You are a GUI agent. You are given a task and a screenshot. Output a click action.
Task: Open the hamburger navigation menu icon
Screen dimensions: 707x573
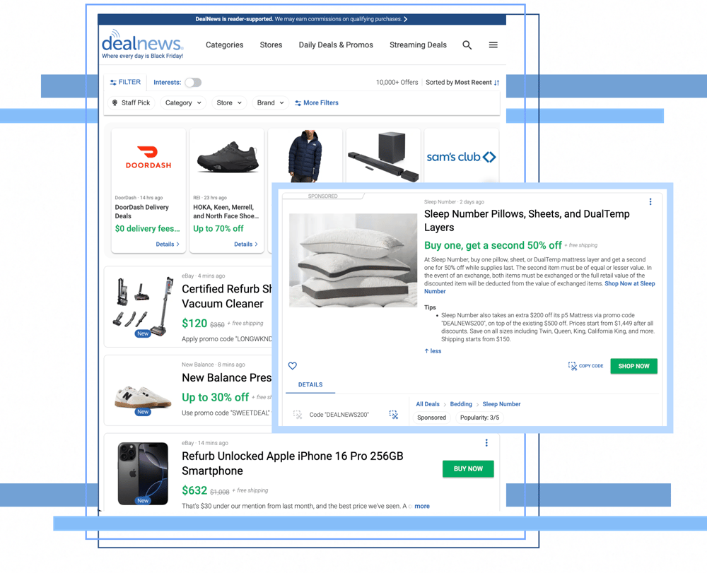[493, 45]
